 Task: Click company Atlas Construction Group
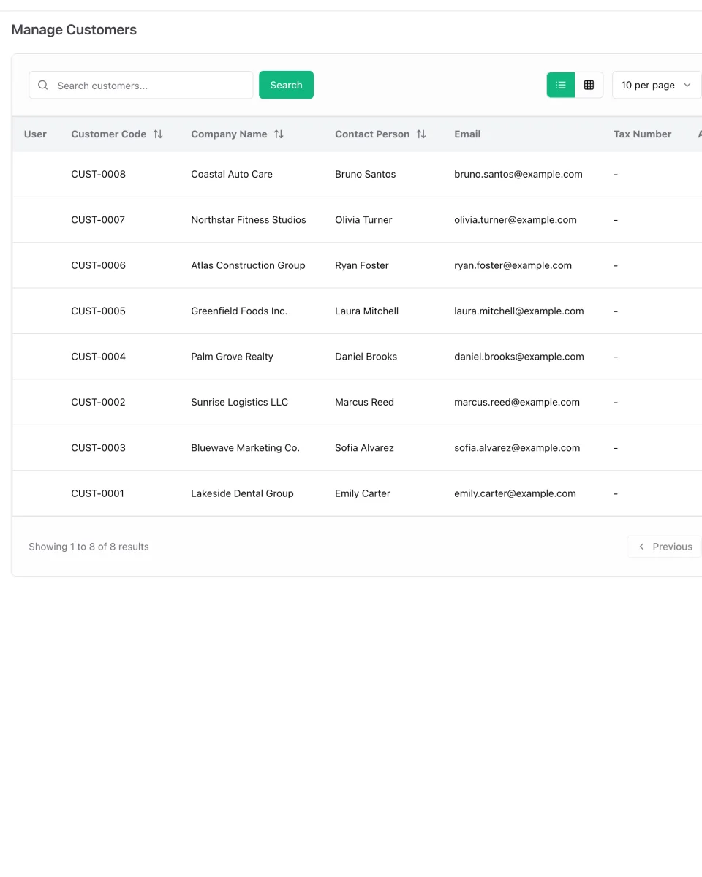click(248, 265)
